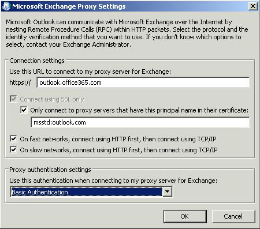Click the Proxy authentication settings group title

[x=50, y=170]
